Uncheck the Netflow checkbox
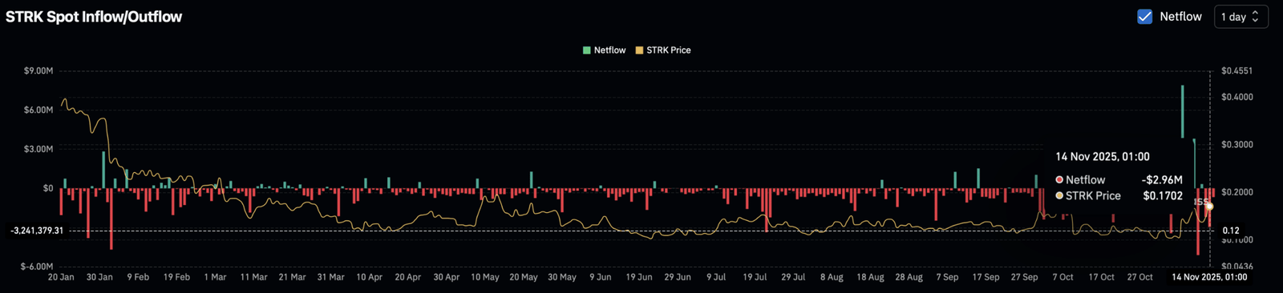Screen dimensions: 1283x293 click(1145, 17)
